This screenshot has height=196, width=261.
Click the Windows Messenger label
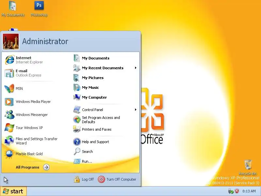[32, 115]
